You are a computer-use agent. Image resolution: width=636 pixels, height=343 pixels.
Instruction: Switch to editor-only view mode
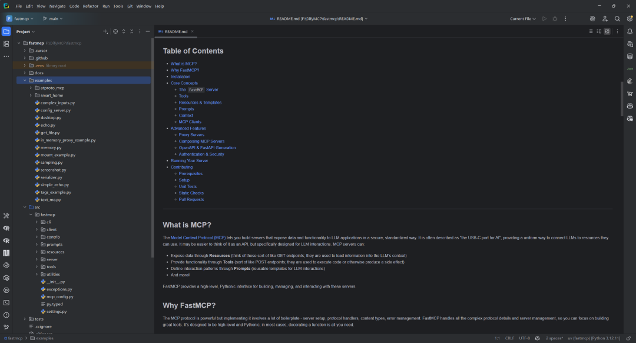[x=591, y=31]
